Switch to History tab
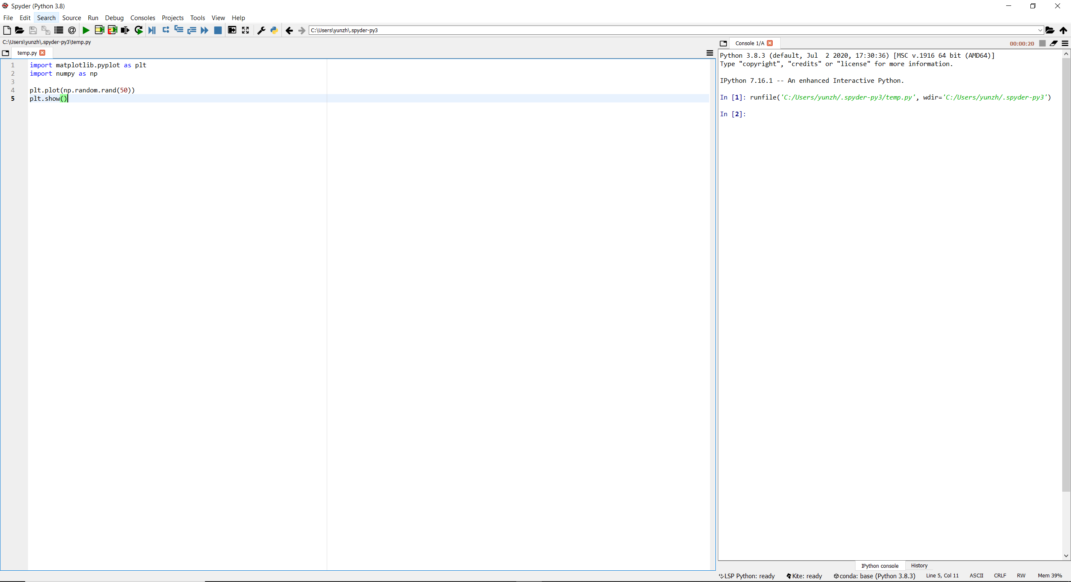Image resolution: width=1071 pixels, height=582 pixels. point(919,565)
